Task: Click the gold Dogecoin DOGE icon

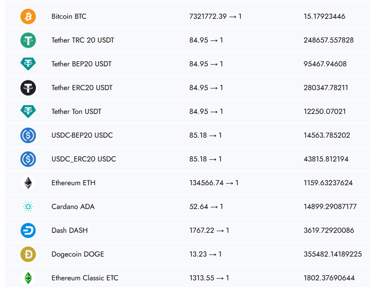Action: [x=28, y=254]
